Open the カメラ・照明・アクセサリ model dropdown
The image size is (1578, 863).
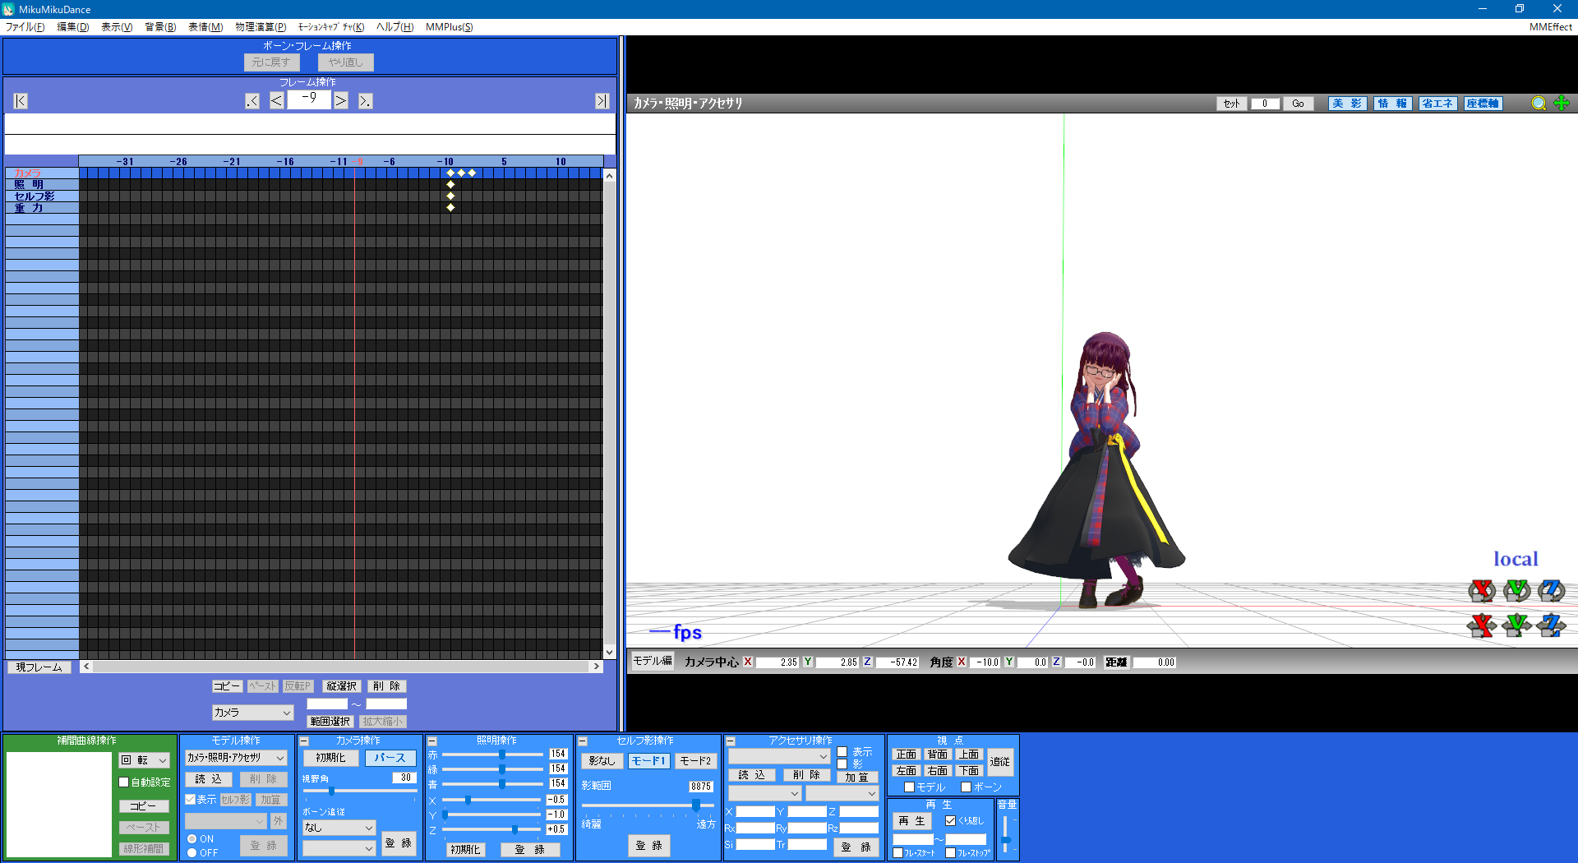(236, 758)
